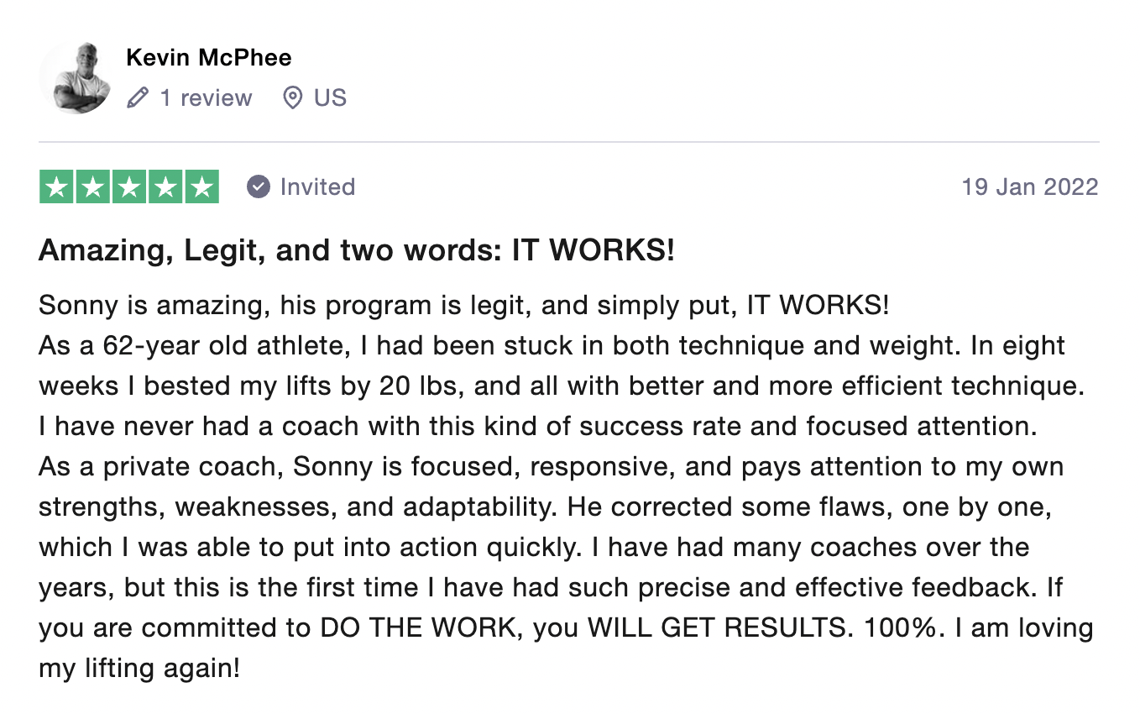Click the second green rating star
The image size is (1140, 714).
[x=92, y=186]
